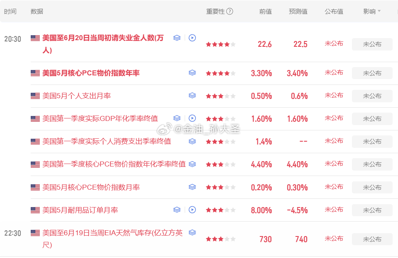
Task: Click 影响 未公布 button for 实际GDP年化季率终值 row
Action: pos(372,119)
